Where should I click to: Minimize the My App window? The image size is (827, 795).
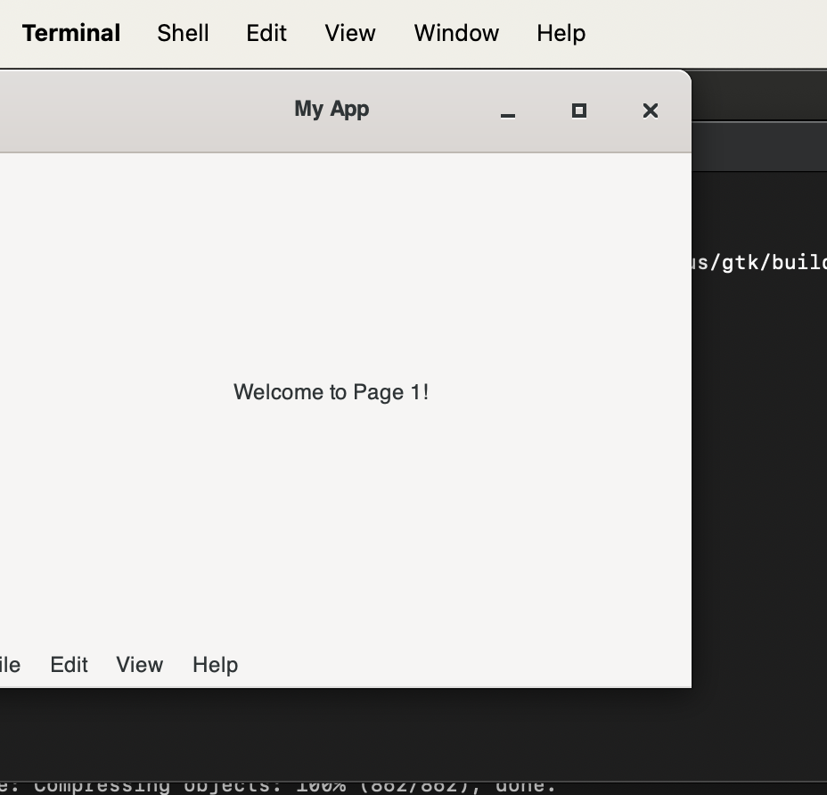(x=508, y=111)
